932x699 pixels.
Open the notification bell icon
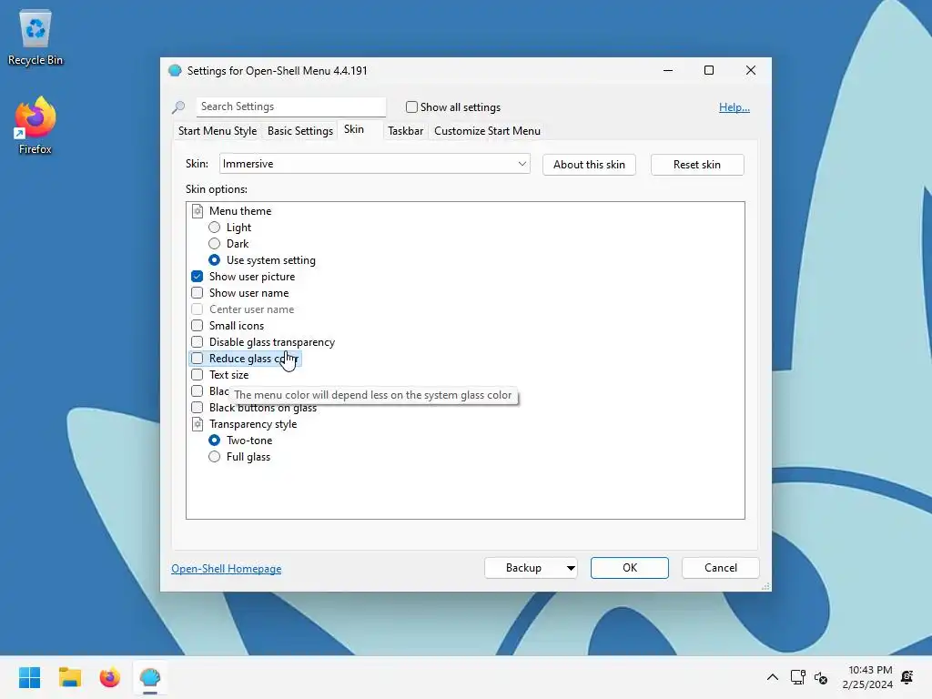907,677
